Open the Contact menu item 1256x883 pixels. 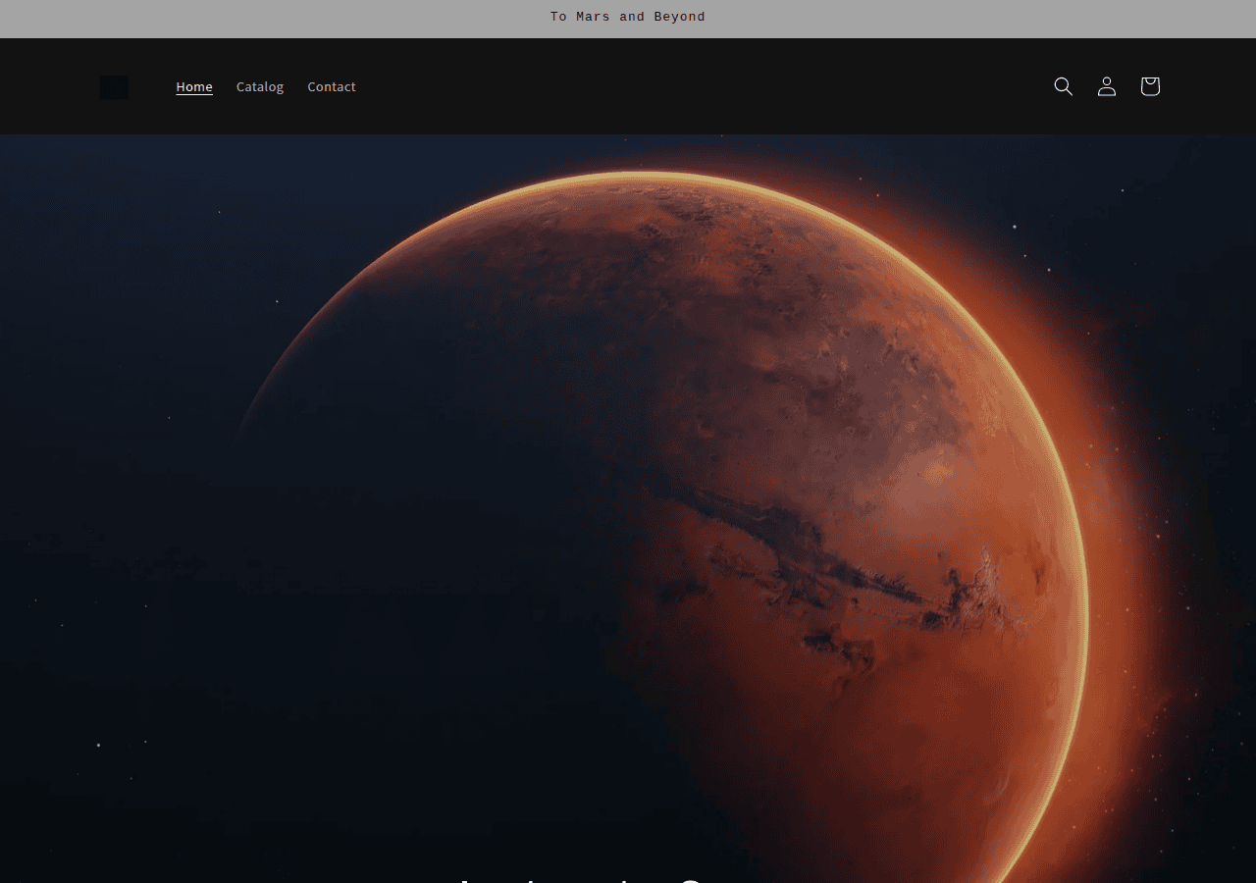pos(332,86)
